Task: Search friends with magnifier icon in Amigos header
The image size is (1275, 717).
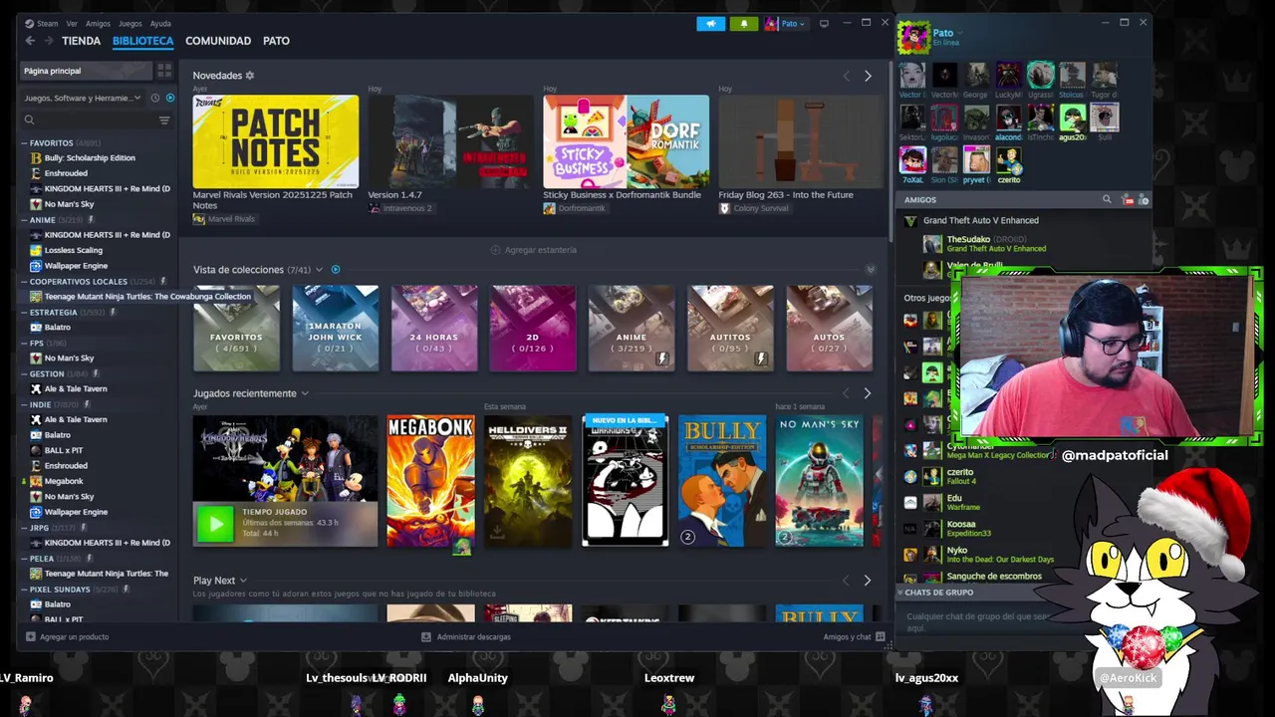Action: pos(1106,200)
